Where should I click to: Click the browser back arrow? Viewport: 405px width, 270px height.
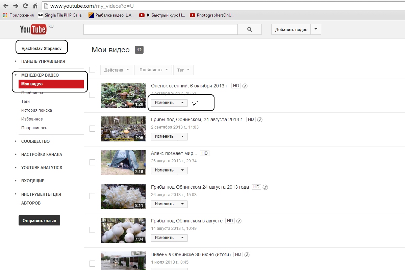[6, 6]
